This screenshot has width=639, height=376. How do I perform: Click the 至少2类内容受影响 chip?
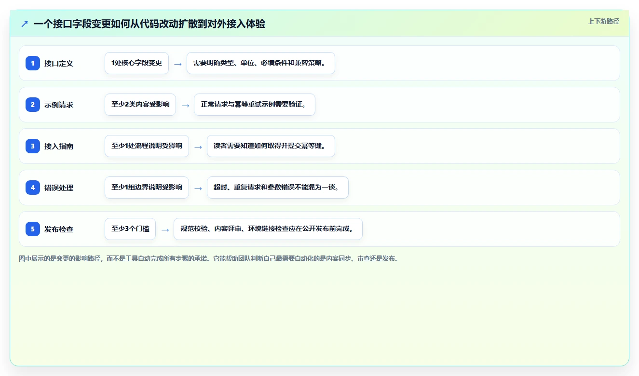[x=140, y=105]
